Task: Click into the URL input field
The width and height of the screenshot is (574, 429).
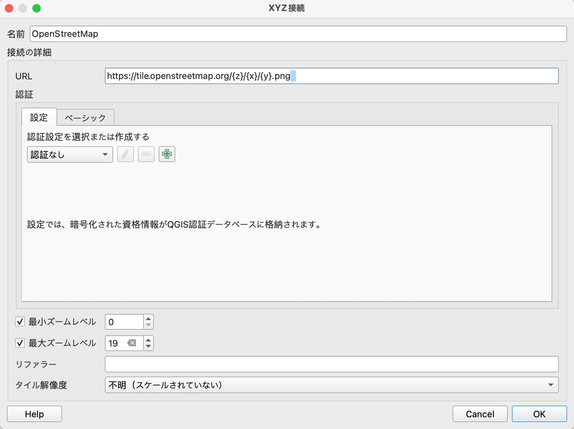Action: point(331,76)
